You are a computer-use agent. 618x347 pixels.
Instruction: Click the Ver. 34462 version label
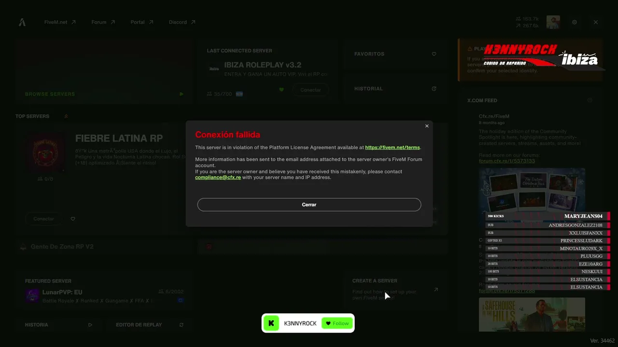point(603,341)
